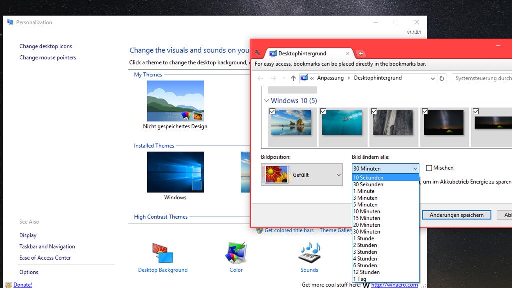Uncheck the last wallpaper in the row

point(475,110)
